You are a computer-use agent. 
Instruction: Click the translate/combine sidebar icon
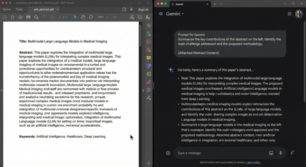[149, 66]
